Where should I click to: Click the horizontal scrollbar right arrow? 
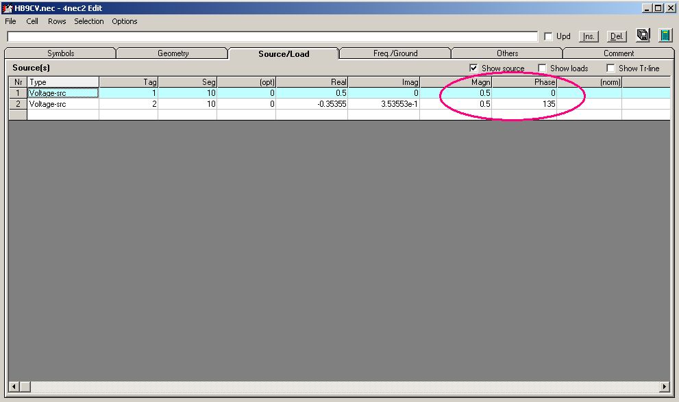coord(664,387)
